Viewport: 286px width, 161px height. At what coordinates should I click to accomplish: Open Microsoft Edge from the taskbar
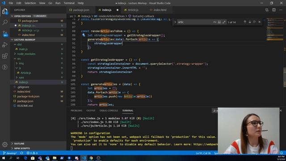coord(25,158)
